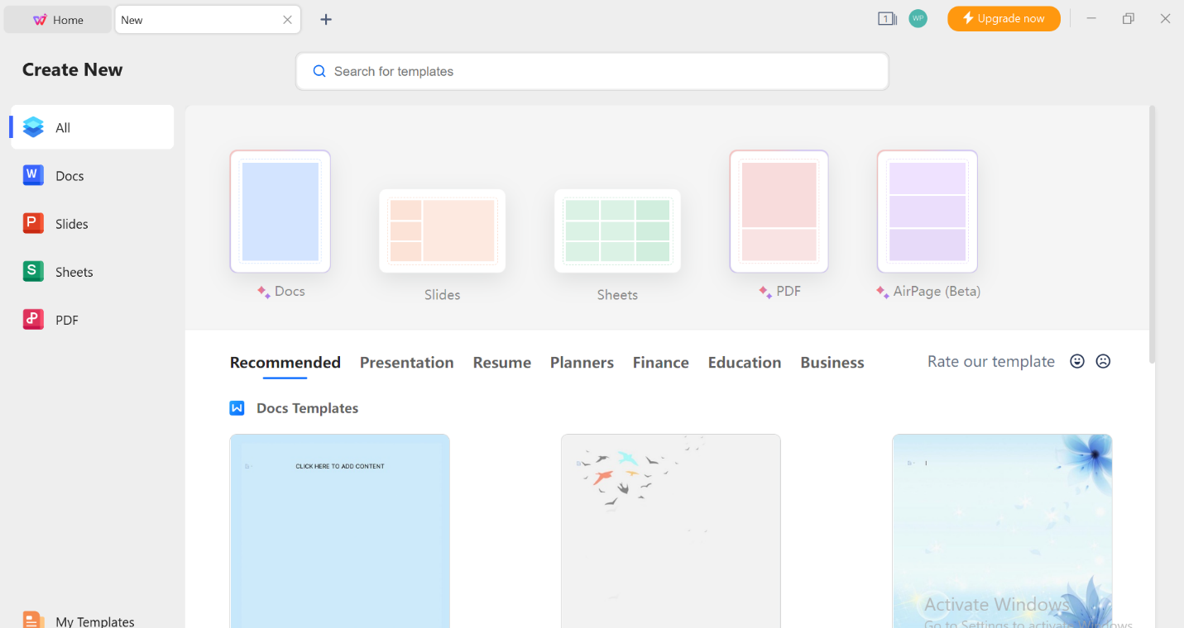This screenshot has width=1184, height=628.
Task: Give negative rating with the frown icon
Action: 1103,361
